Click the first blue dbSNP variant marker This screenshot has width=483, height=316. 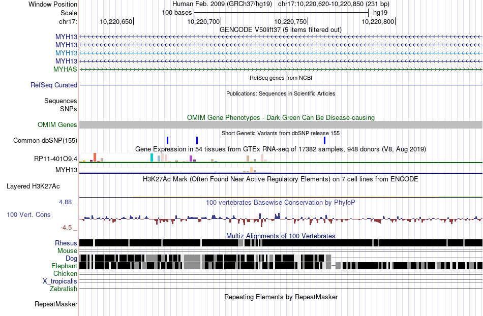click(x=168, y=140)
